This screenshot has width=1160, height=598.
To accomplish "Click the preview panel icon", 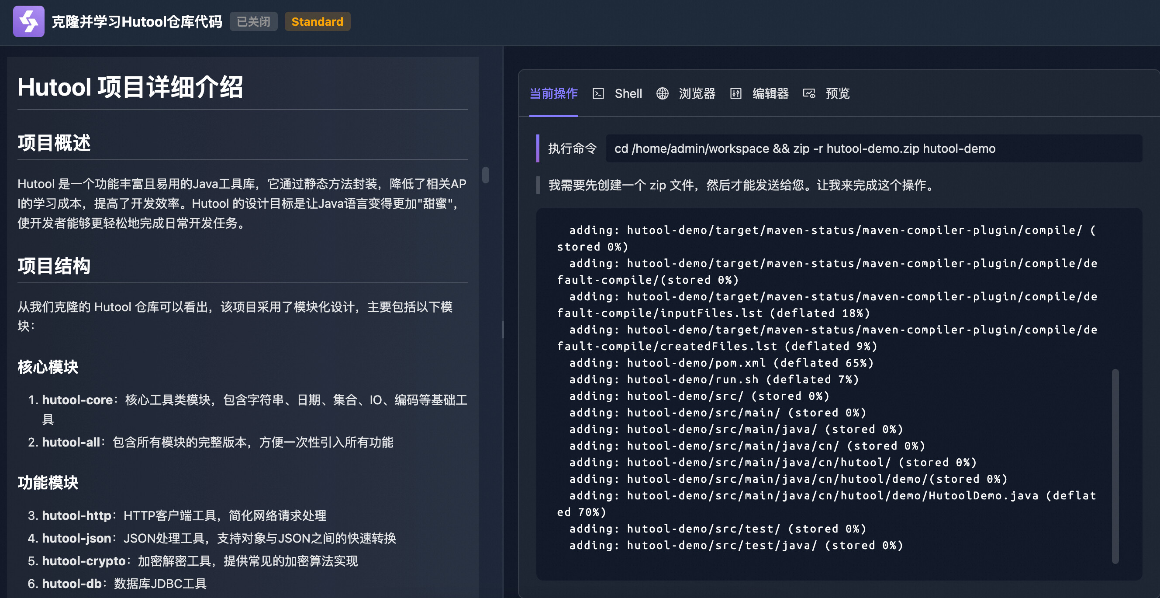I will 809,93.
